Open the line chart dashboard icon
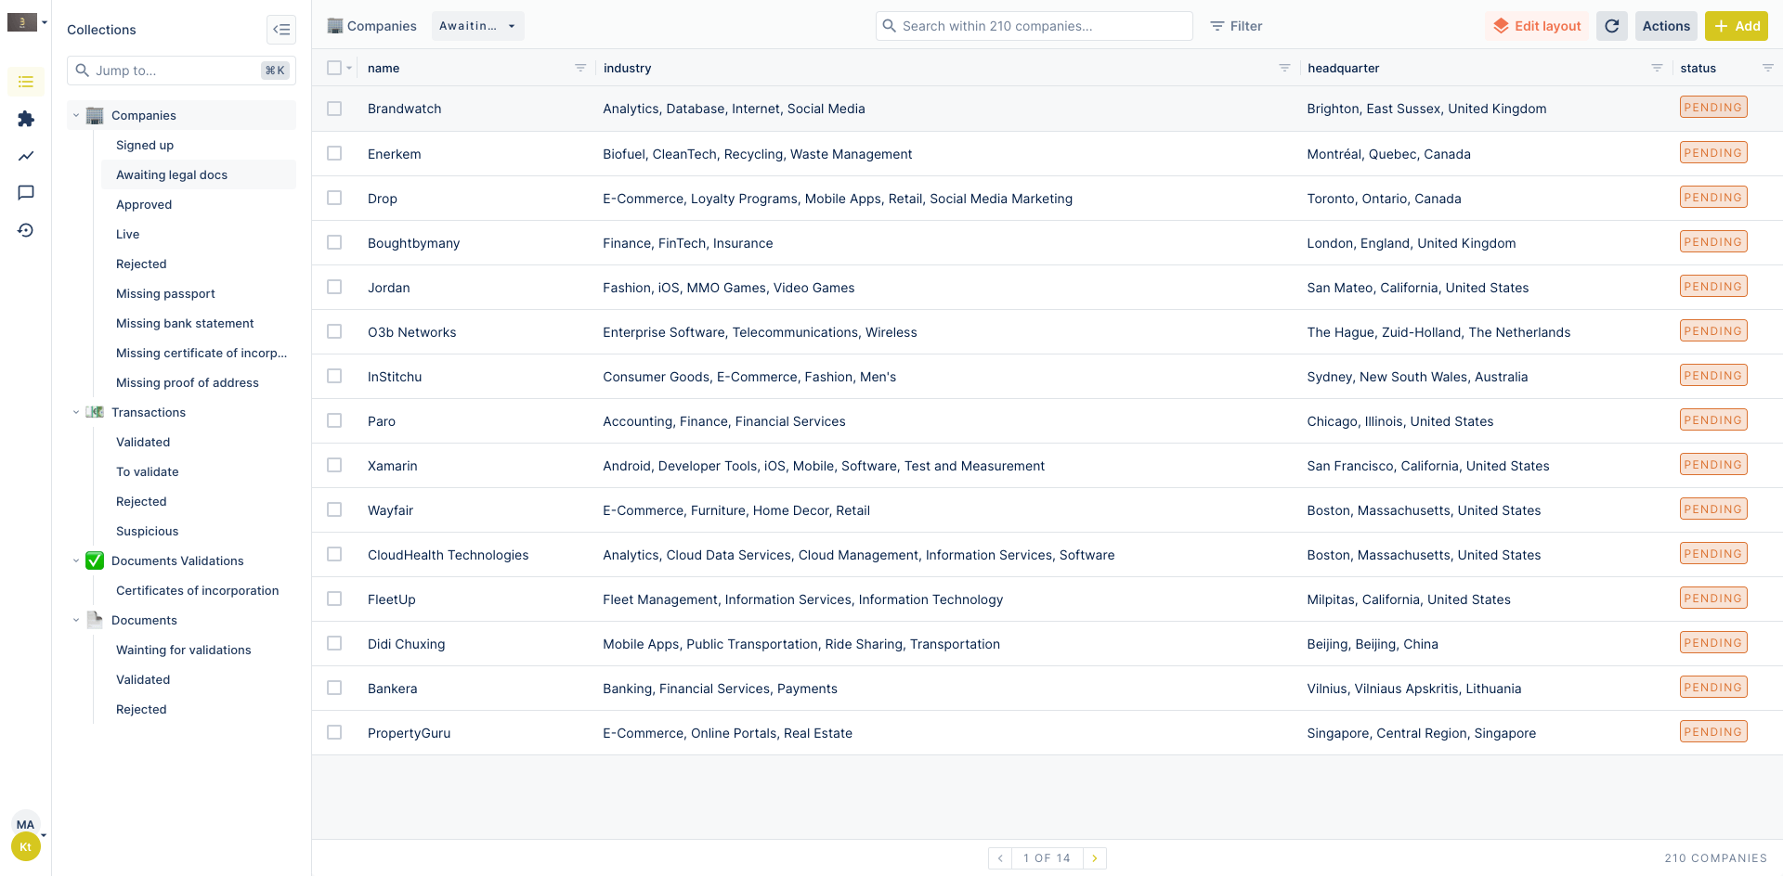1783x876 pixels. click(26, 156)
